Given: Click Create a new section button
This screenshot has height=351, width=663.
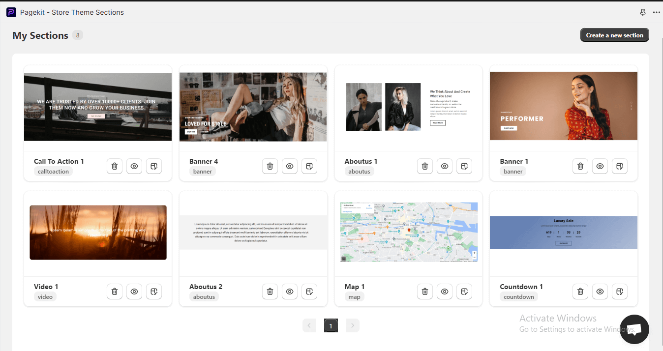Looking at the screenshot, I should click(x=614, y=35).
